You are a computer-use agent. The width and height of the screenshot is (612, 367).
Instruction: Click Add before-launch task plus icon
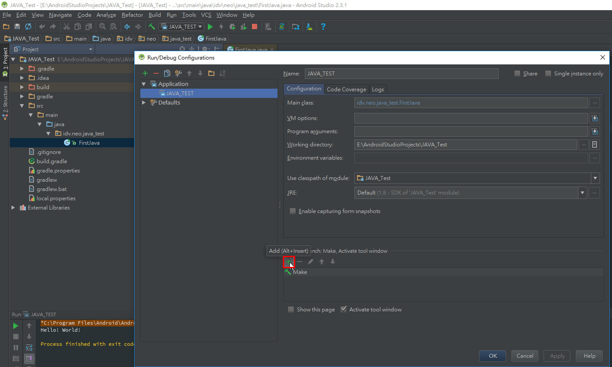pos(289,262)
